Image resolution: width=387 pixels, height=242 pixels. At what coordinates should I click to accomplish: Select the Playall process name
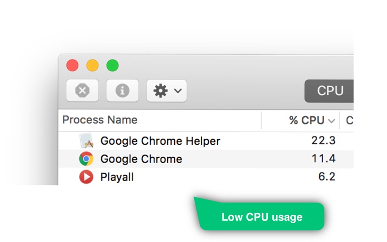tap(117, 177)
